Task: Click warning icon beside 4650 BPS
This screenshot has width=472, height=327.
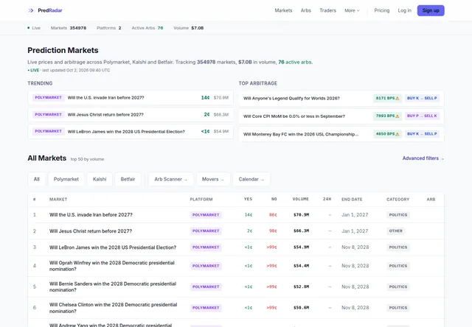Action: tap(398, 134)
